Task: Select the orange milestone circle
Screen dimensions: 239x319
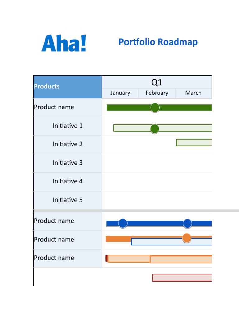Action: [x=187, y=238]
